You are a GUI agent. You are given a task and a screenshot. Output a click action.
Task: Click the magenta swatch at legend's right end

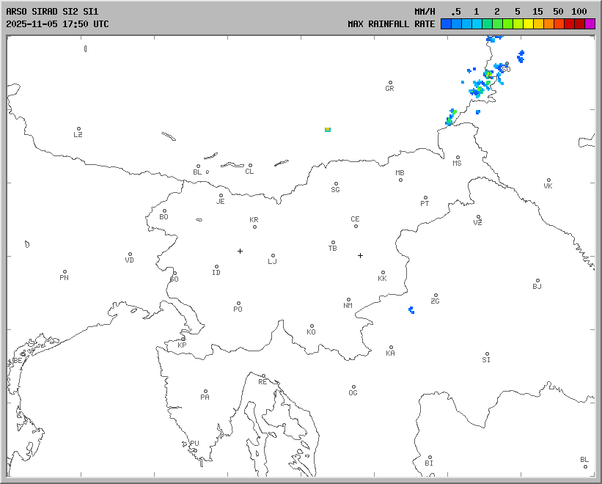[x=590, y=24]
